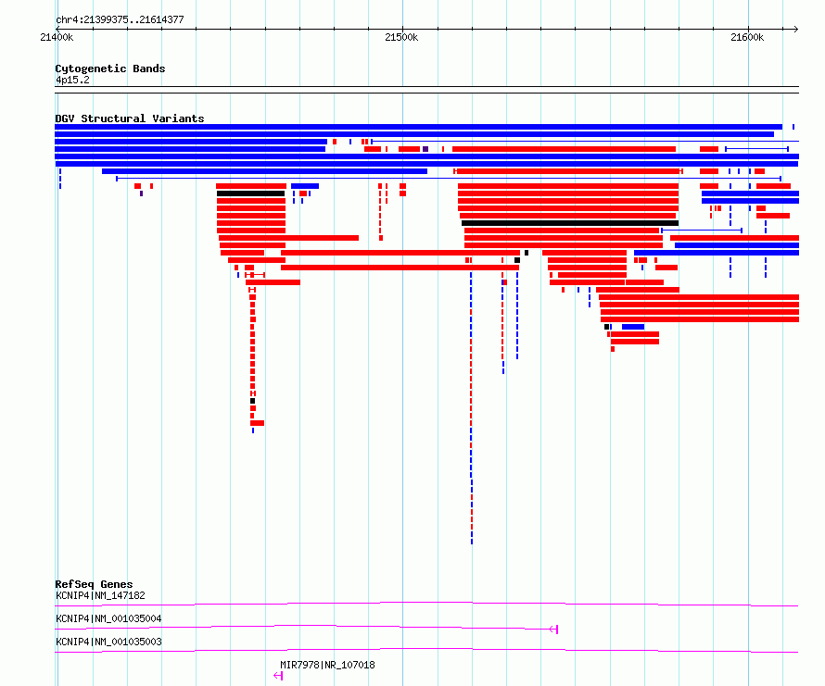Click the chr4:21399375..21614377 coordinates label

point(120,20)
